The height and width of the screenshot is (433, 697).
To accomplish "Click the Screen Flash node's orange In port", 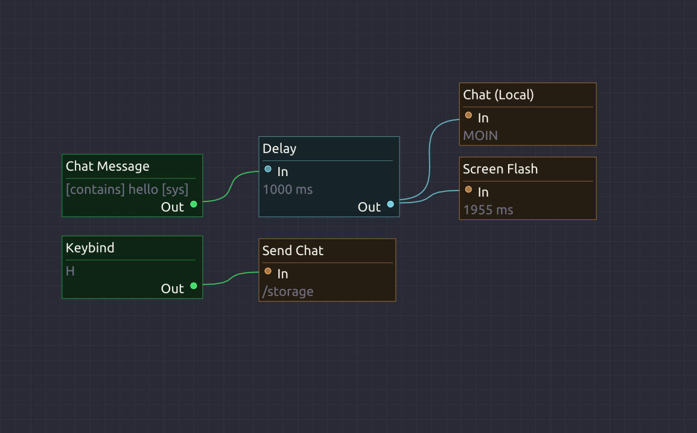I will point(468,189).
